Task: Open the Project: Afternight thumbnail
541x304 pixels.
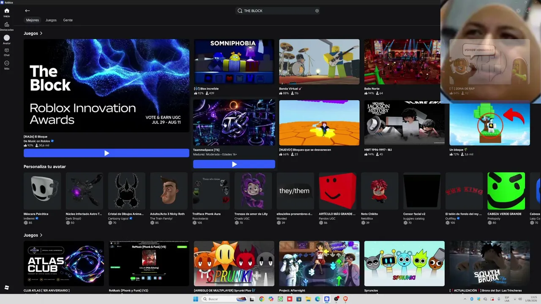Action: tap(319, 264)
